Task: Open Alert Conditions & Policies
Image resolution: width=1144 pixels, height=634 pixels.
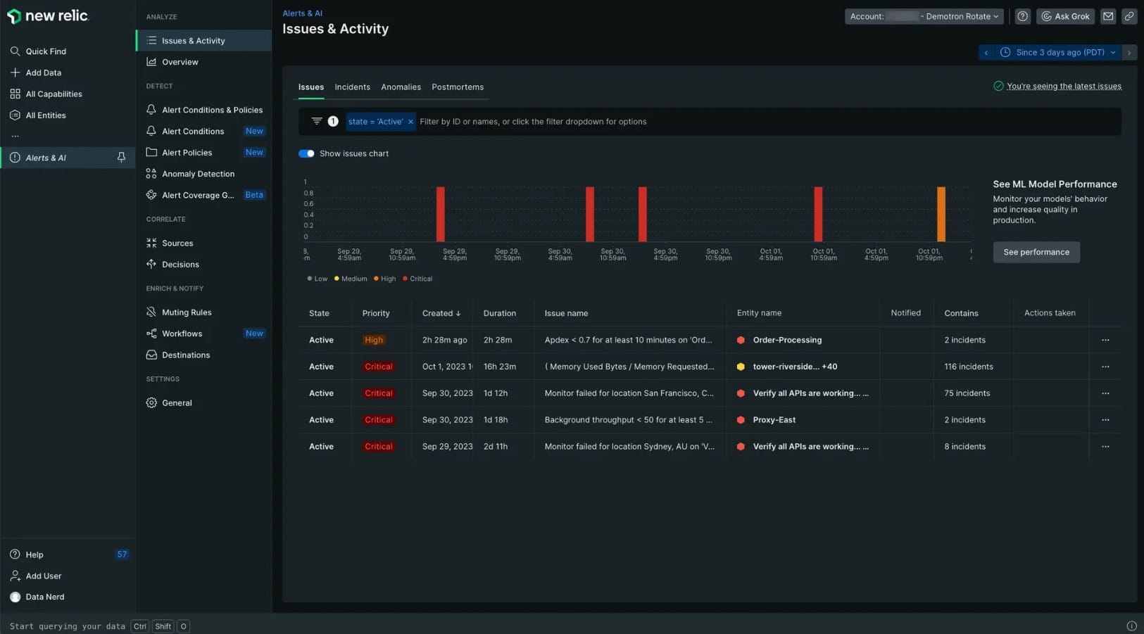Action: (x=213, y=110)
